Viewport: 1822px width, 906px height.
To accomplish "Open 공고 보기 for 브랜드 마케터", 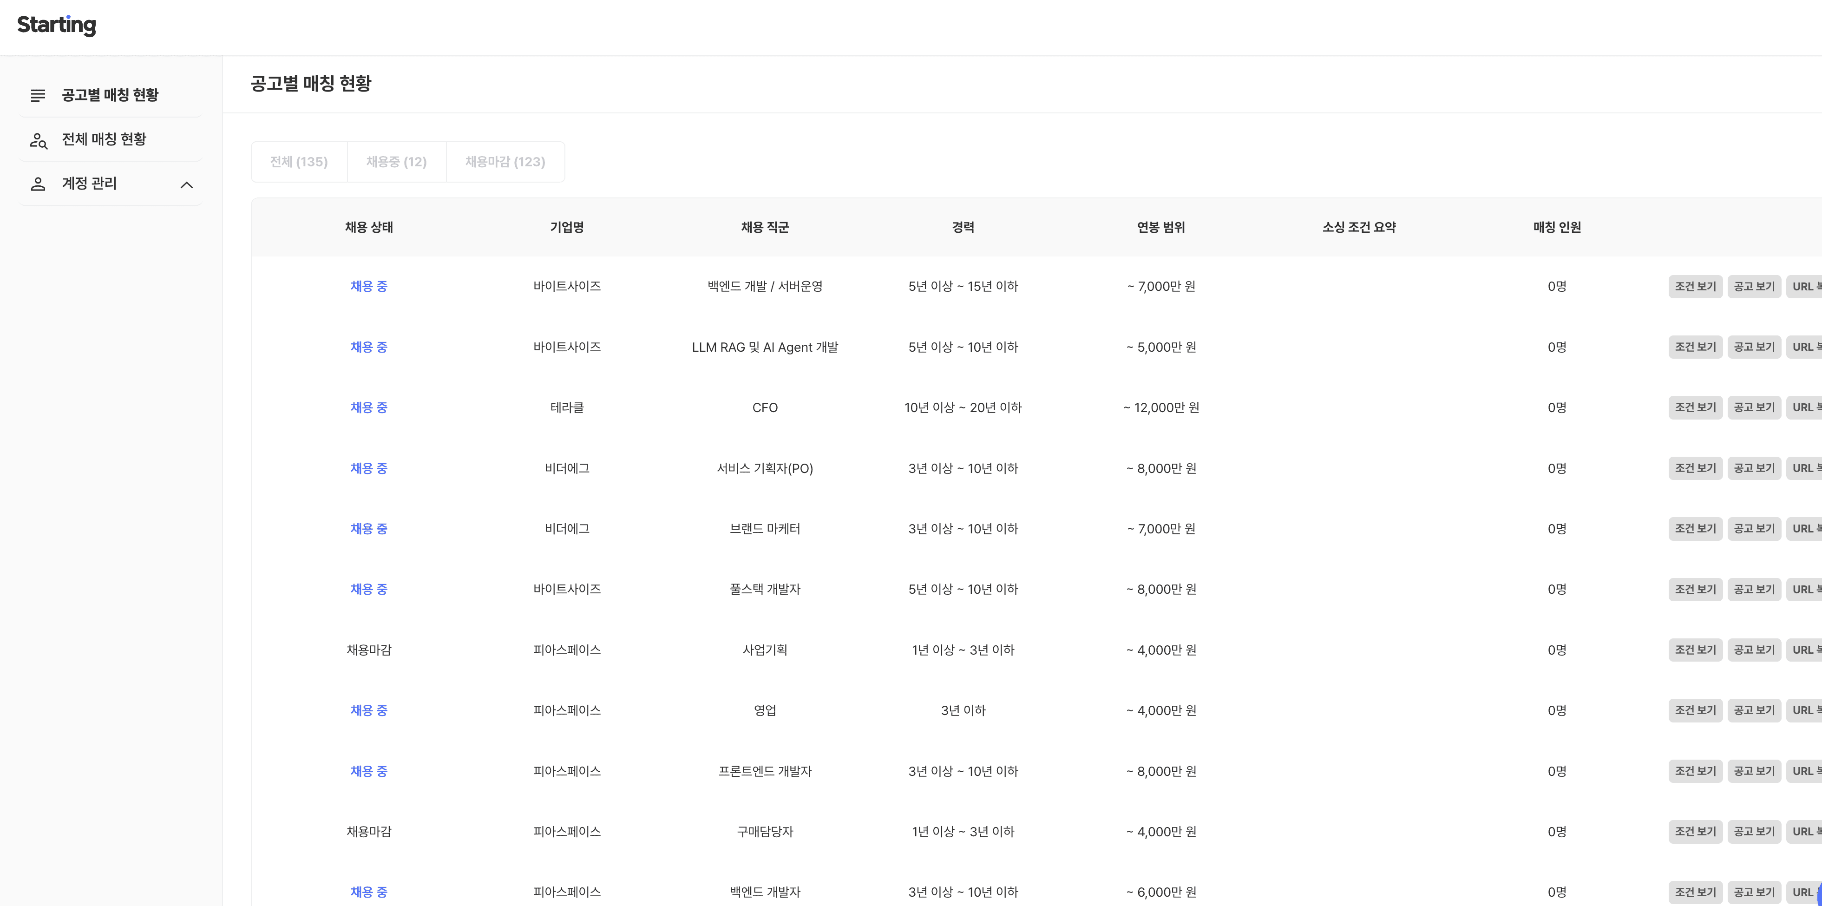I will [1753, 528].
